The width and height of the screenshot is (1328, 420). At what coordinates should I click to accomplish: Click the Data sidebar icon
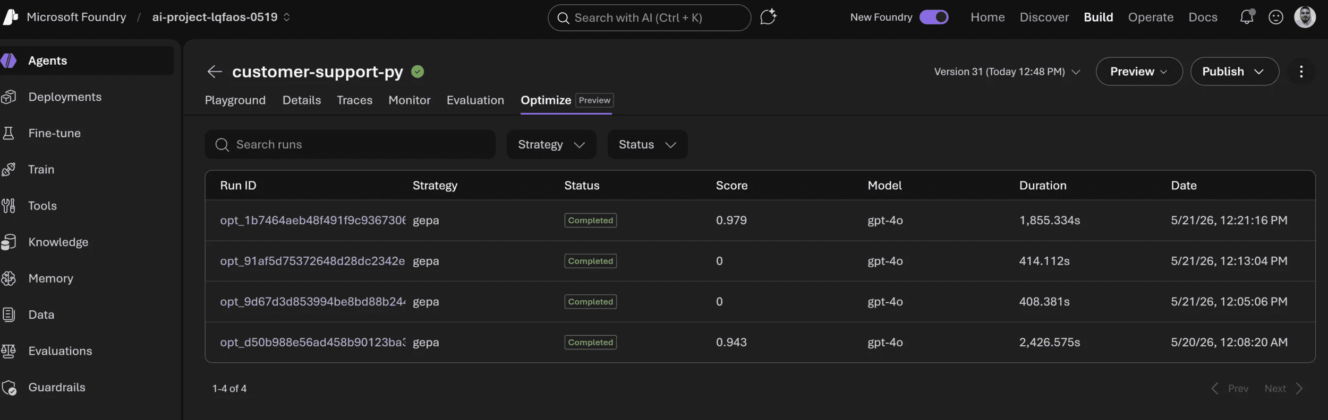[8, 314]
